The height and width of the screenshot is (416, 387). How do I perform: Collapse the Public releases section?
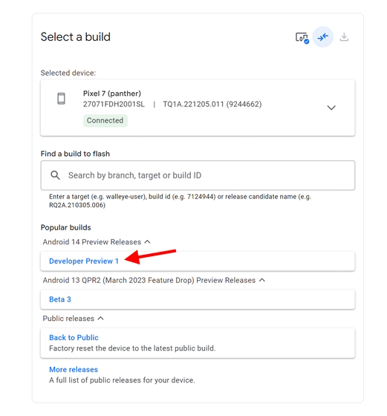coord(100,318)
